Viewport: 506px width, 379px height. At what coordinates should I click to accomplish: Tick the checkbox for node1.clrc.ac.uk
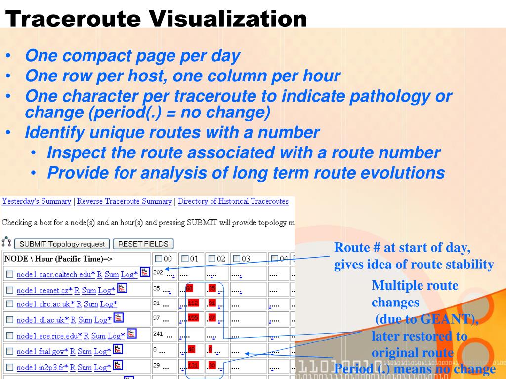click(10, 304)
